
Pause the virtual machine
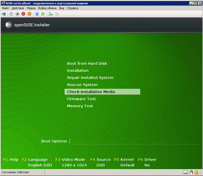[37, 14]
